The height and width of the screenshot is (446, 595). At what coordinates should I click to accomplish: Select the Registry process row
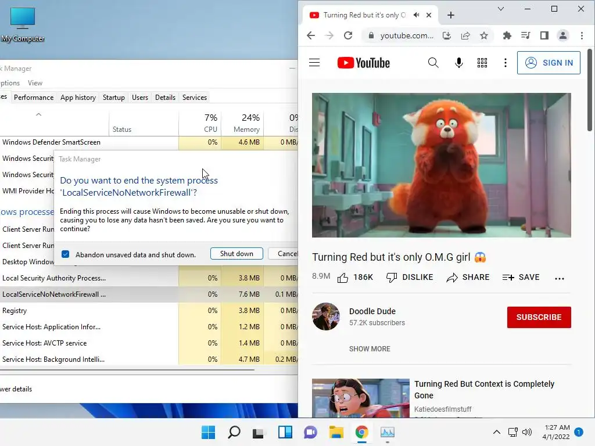point(149,311)
